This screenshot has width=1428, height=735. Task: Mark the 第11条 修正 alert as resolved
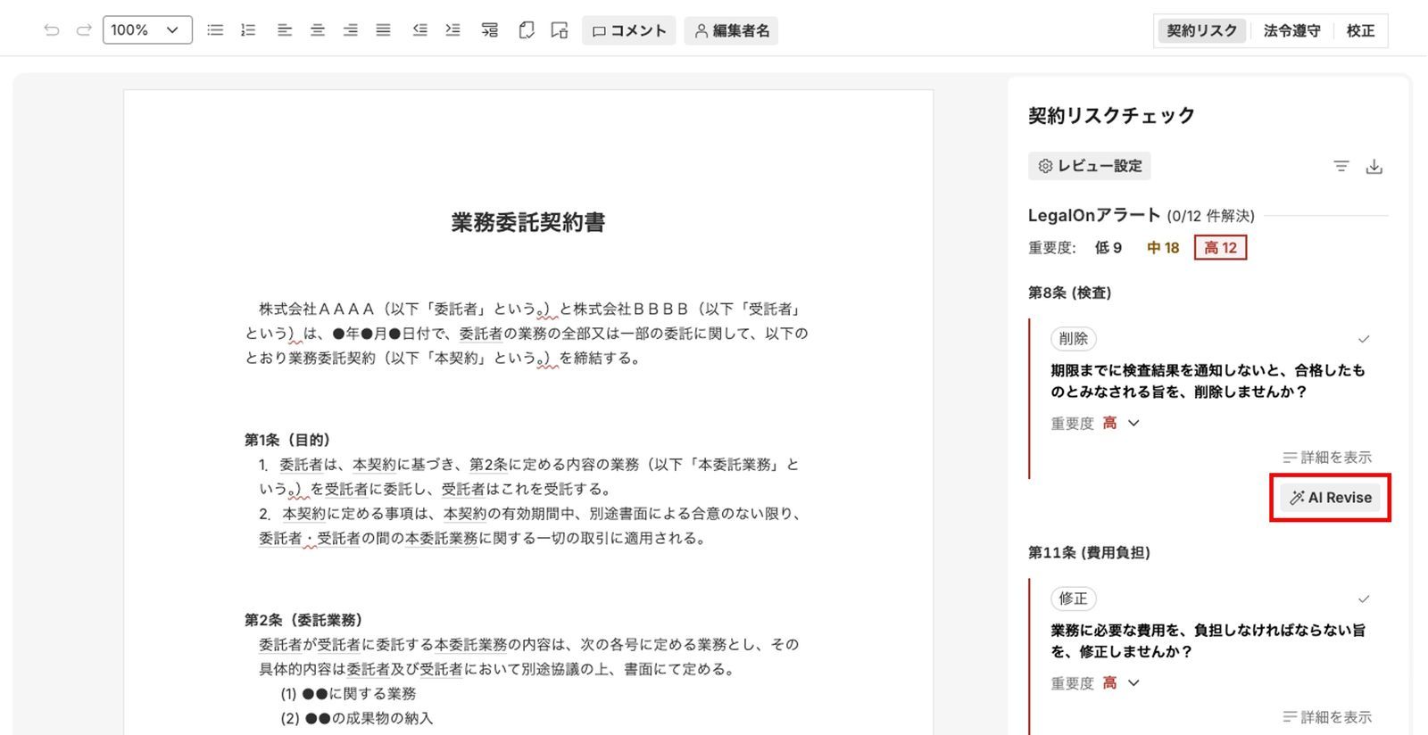pyautogui.click(x=1363, y=599)
